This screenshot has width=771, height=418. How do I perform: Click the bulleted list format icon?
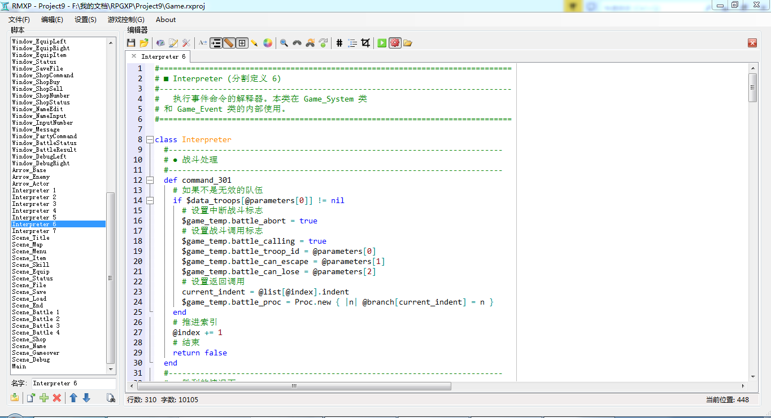point(352,43)
